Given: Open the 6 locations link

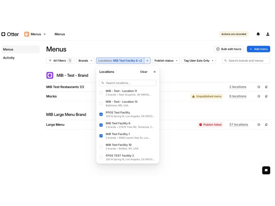Looking at the screenshot, I should pyautogui.click(x=238, y=96).
